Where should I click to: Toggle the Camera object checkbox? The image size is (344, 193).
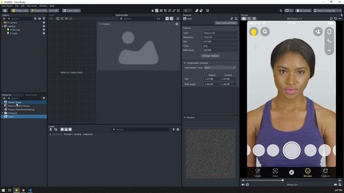pos(44,23)
